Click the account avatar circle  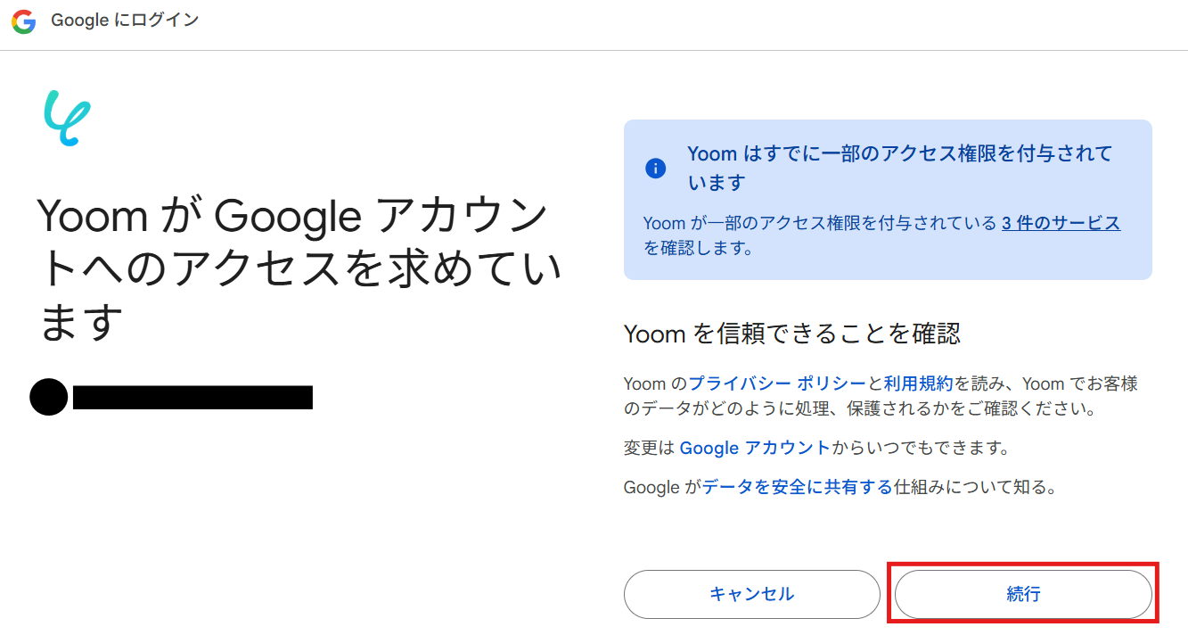tap(48, 397)
